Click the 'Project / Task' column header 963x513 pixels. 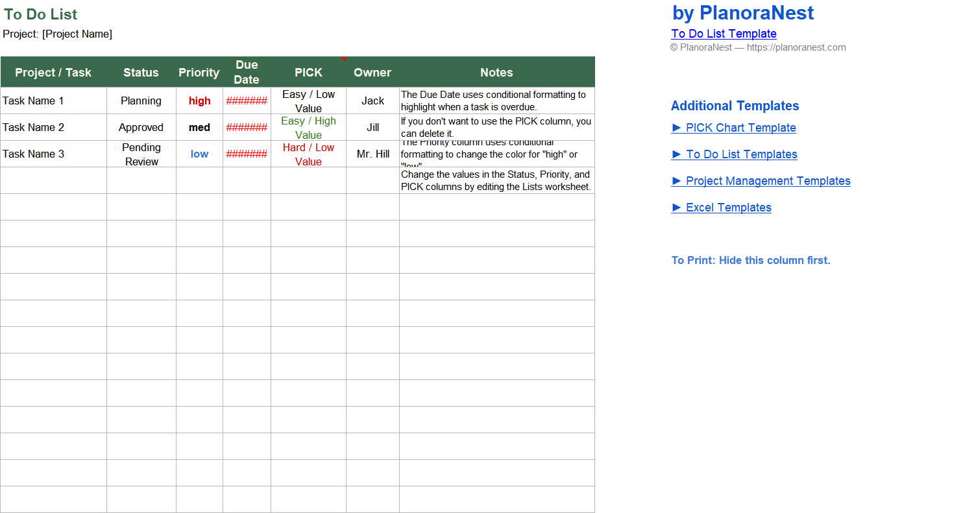coord(53,72)
